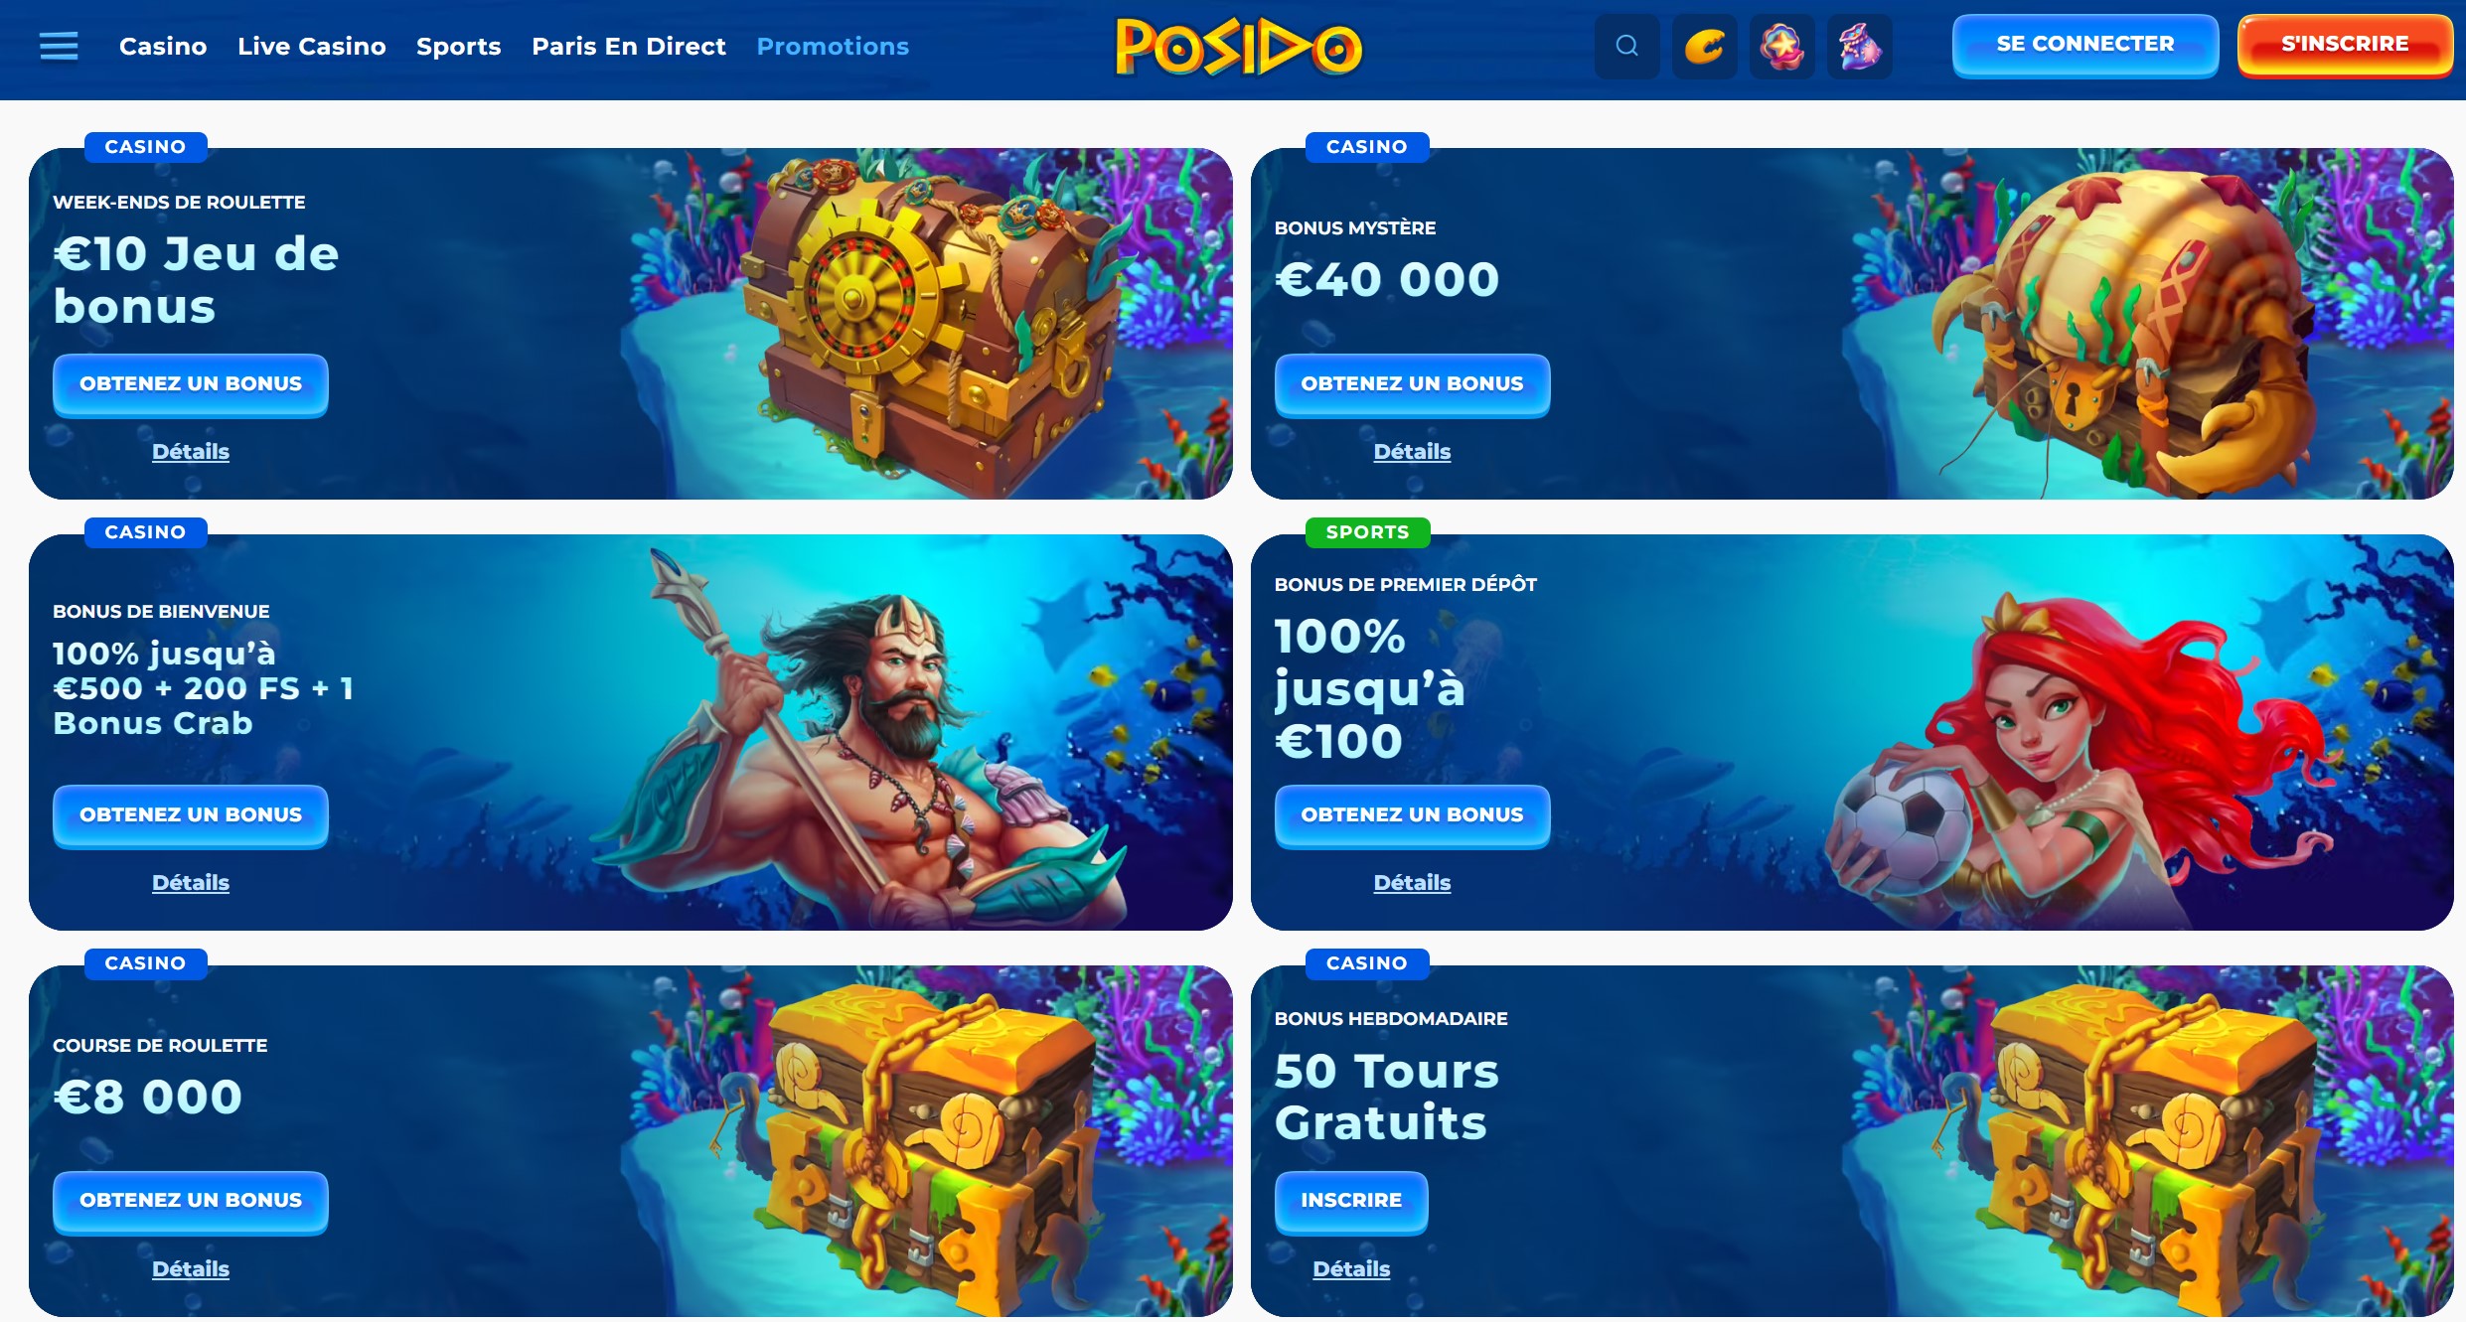Click the SE CONNECTER button
The height and width of the screenshot is (1322, 2466).
2085,45
